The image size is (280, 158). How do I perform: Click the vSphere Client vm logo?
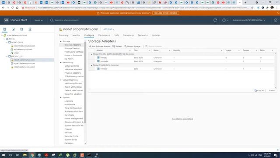click(6, 20)
